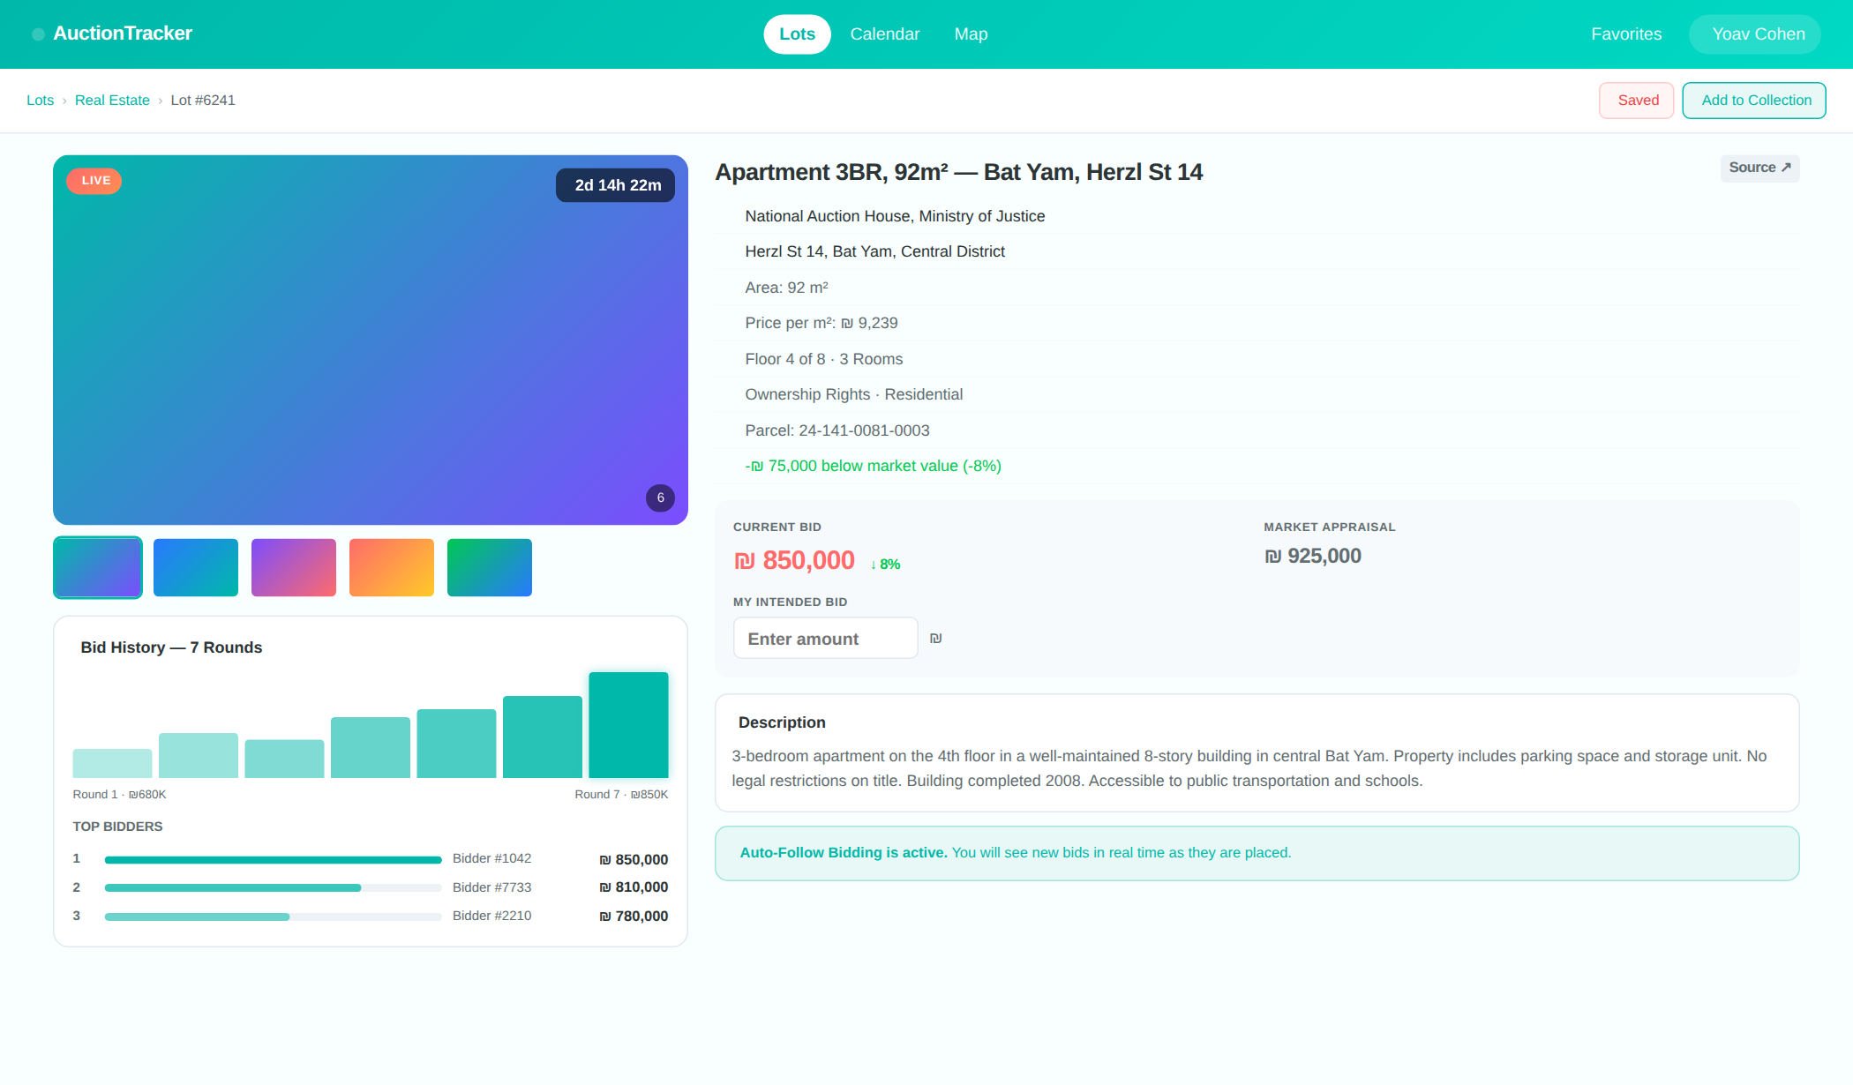Image resolution: width=1853 pixels, height=1085 pixels.
Task: Click the shekel icon beside bid input
Action: coord(935,639)
